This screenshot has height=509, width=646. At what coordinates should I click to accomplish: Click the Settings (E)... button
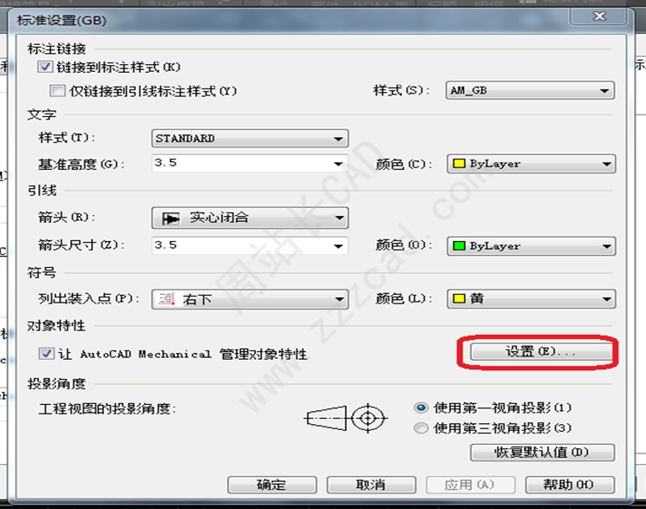[541, 351]
